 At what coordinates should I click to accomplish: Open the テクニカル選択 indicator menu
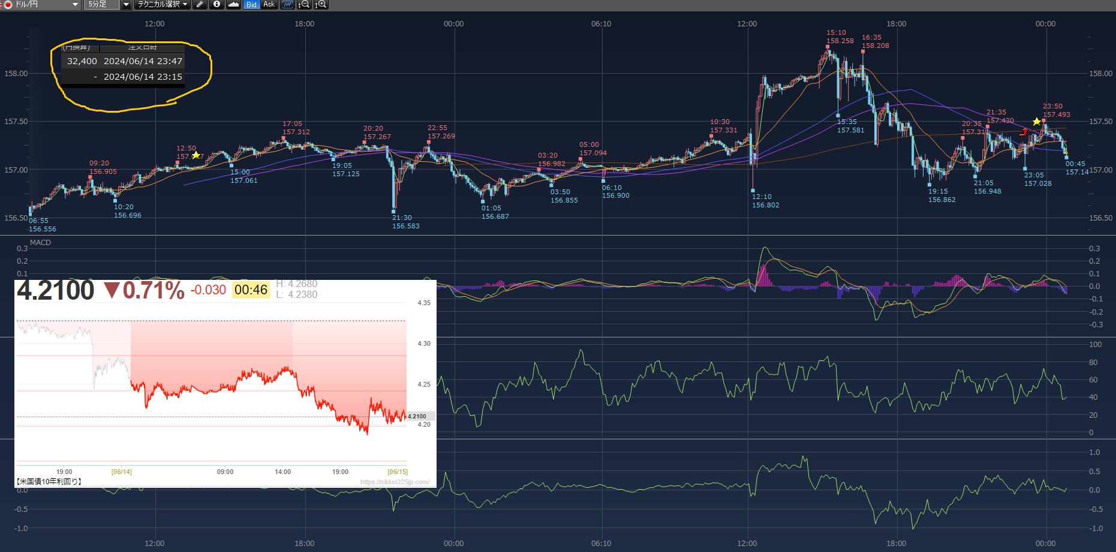click(x=162, y=5)
